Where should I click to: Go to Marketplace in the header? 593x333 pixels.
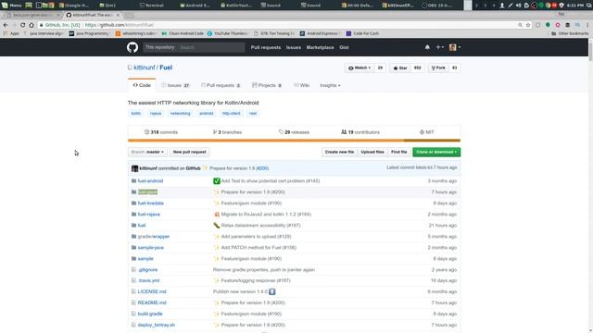pos(320,47)
